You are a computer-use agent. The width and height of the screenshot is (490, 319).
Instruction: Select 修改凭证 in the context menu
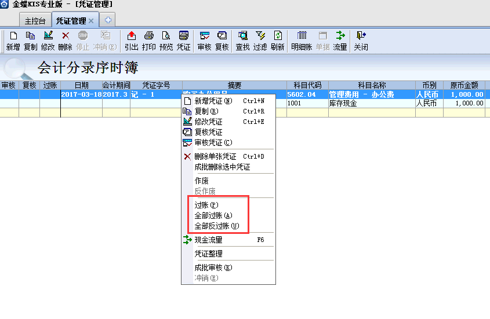pos(208,122)
